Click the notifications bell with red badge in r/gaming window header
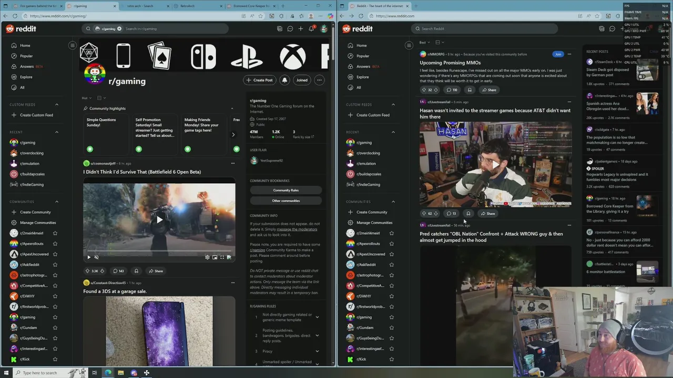 [x=311, y=28]
